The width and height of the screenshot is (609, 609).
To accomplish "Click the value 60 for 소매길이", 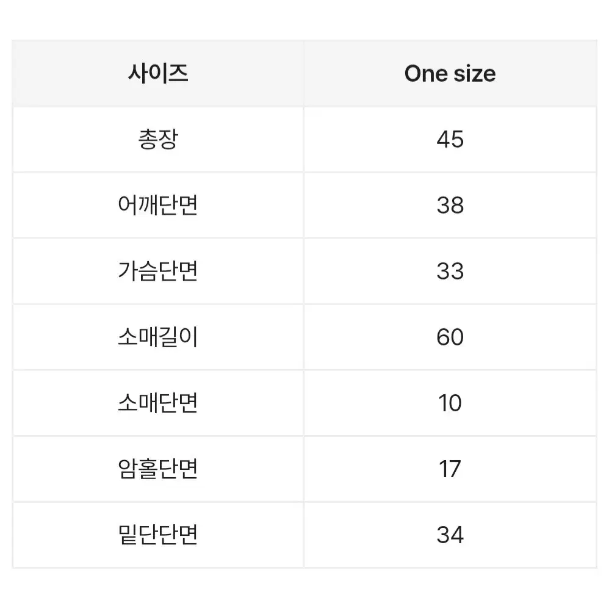I will point(450,337).
